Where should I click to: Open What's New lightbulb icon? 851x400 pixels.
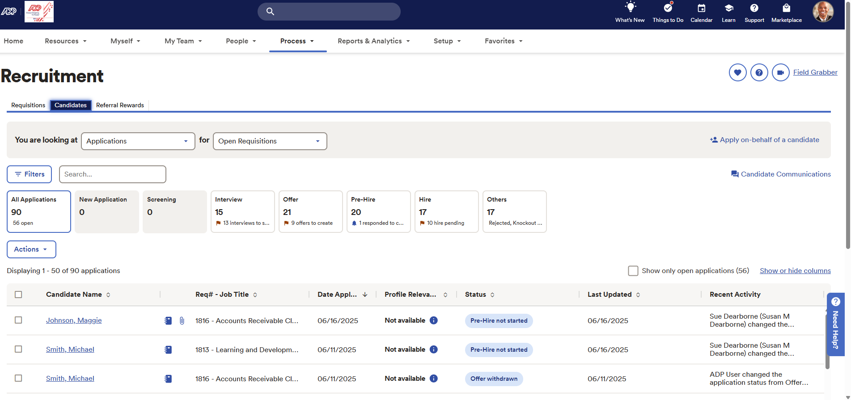(630, 8)
